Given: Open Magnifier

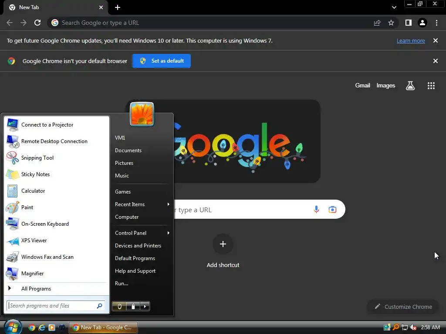Looking at the screenshot, I should (57, 273).
